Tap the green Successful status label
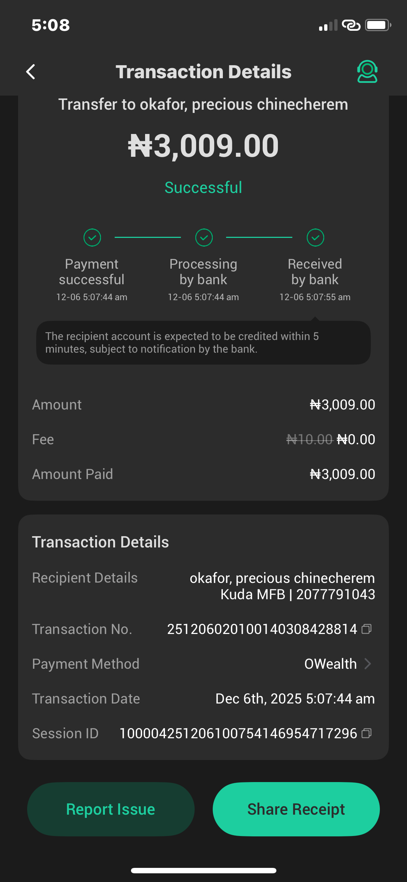The width and height of the screenshot is (407, 882). tap(203, 188)
